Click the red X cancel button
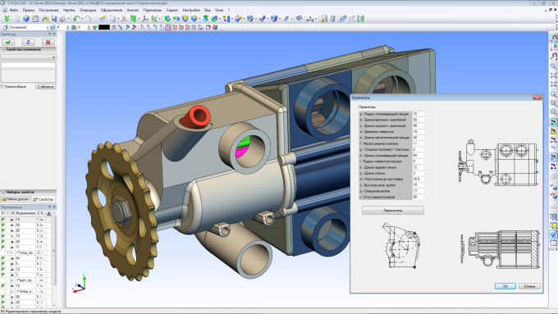558x314 pixels. tap(48, 42)
